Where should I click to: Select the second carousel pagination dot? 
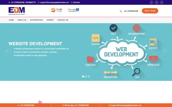click(86, 77)
